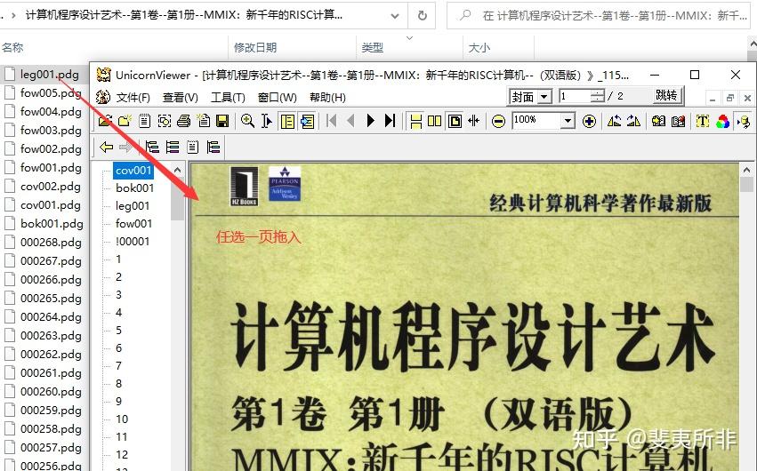Open the 帮助(H) menu
This screenshot has height=471, width=757.
click(x=328, y=98)
